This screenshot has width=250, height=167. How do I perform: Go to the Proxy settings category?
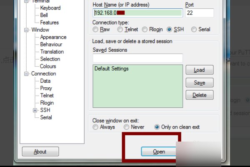point(46,89)
